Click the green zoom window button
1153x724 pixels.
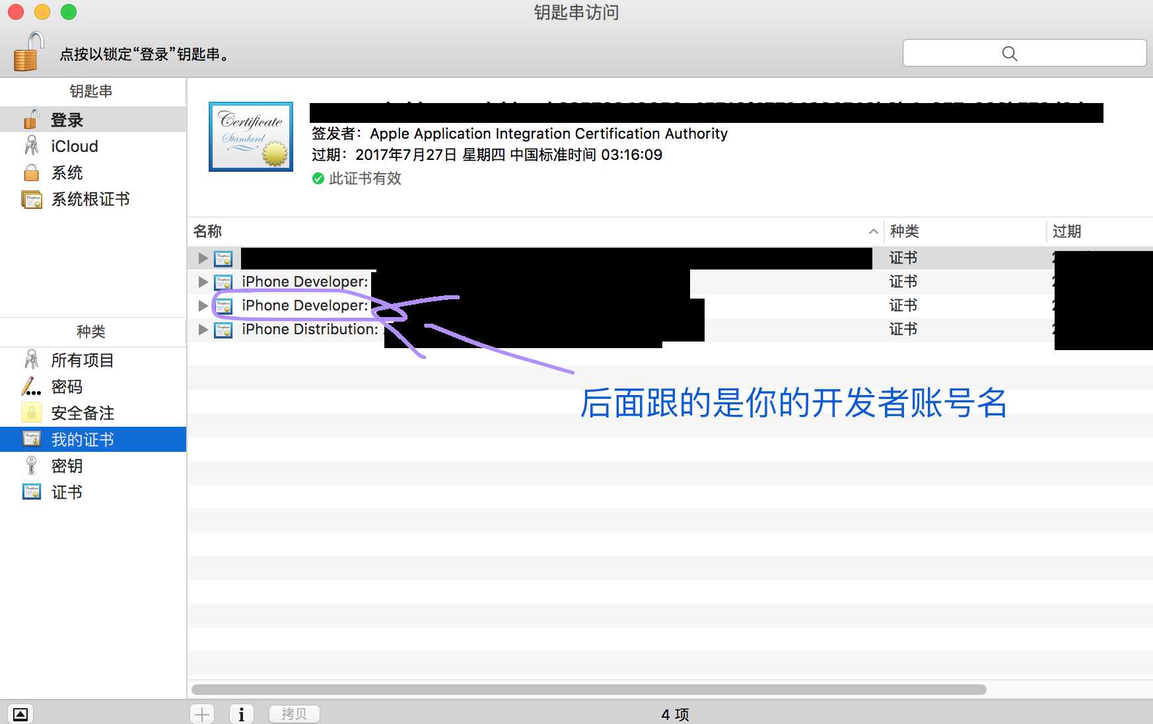coord(69,12)
